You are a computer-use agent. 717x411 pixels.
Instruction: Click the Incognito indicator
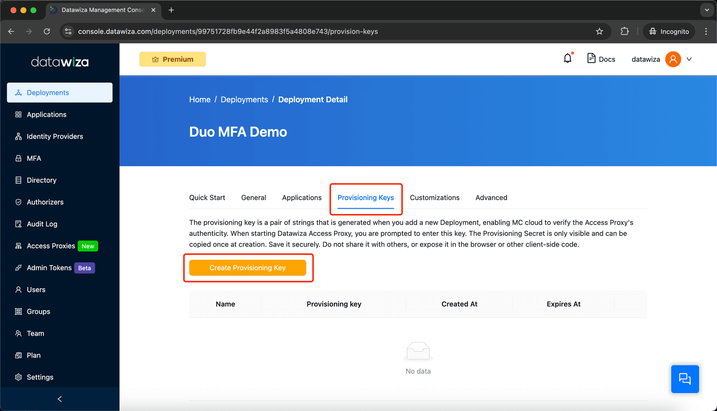pyautogui.click(x=669, y=31)
